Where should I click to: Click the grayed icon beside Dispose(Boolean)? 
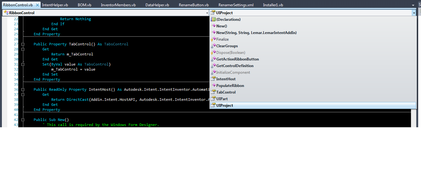tap(213, 52)
